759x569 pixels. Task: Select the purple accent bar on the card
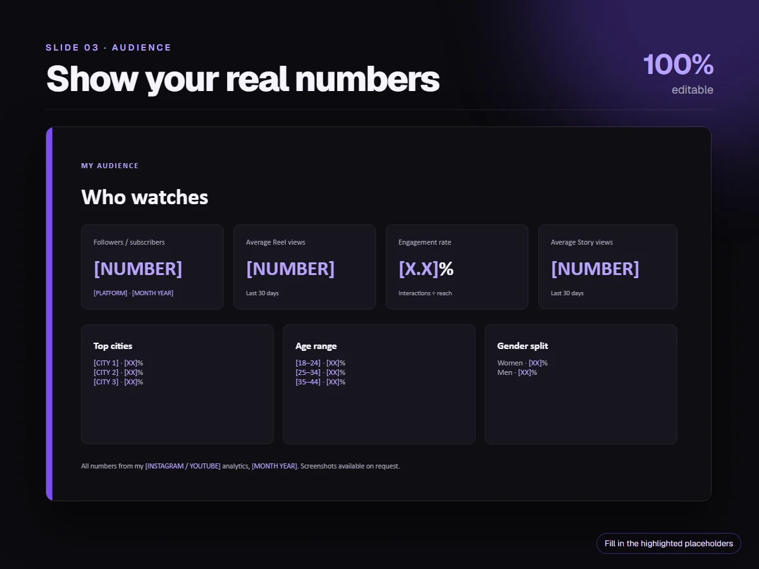click(x=49, y=314)
